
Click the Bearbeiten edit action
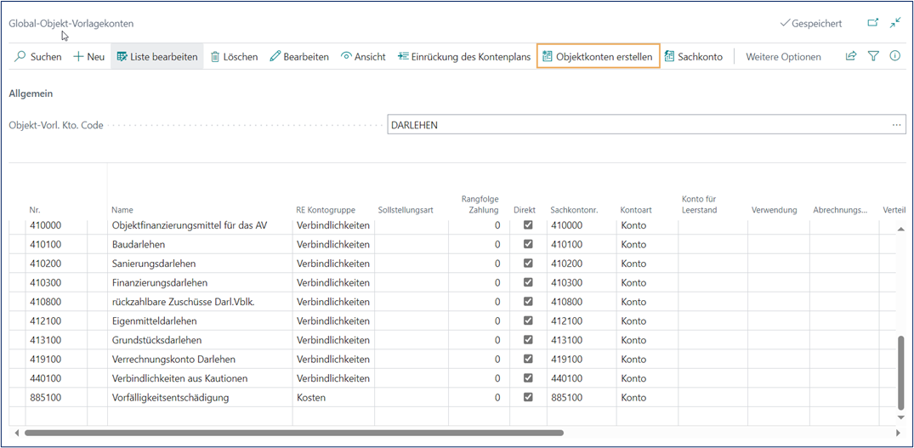click(299, 56)
